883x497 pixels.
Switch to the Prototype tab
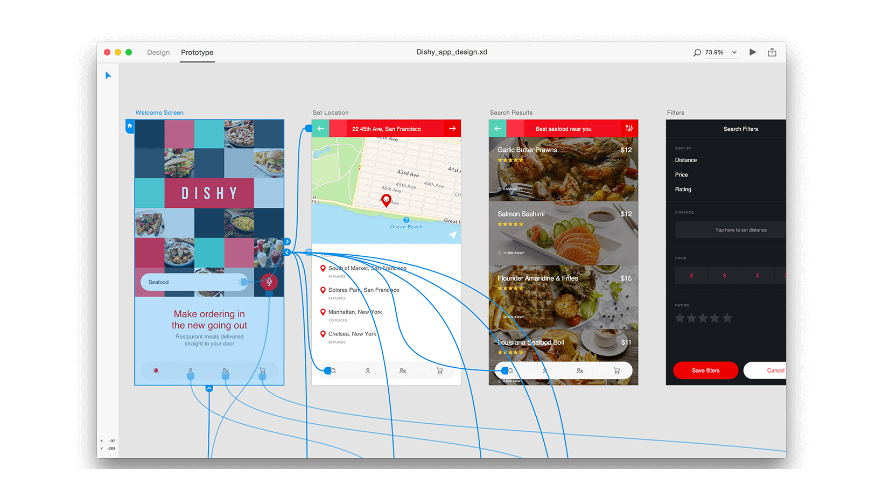197,52
